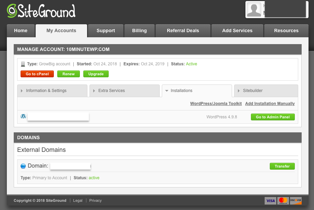Click the Transfer domain button

(x=282, y=166)
